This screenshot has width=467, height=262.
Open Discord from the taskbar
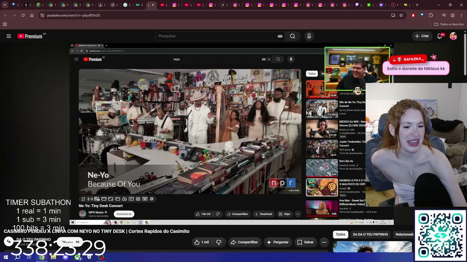pyautogui.click(x=65, y=258)
